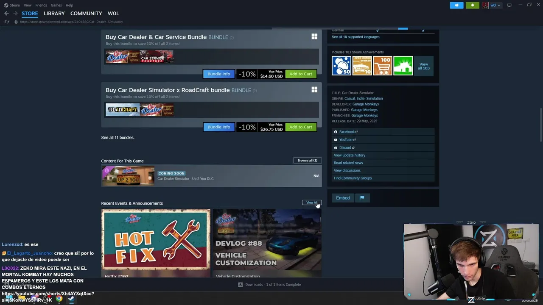
Task: Click the Windows icon on RoadCraft bundle
Action: tap(314, 90)
